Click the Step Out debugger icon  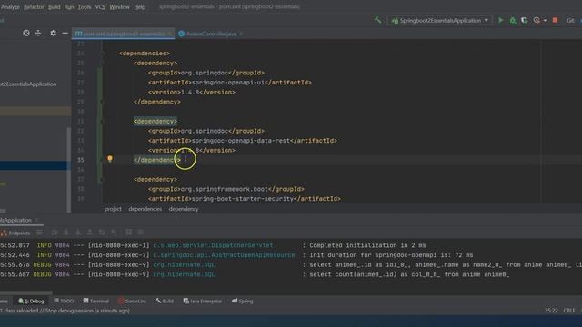click(90, 233)
